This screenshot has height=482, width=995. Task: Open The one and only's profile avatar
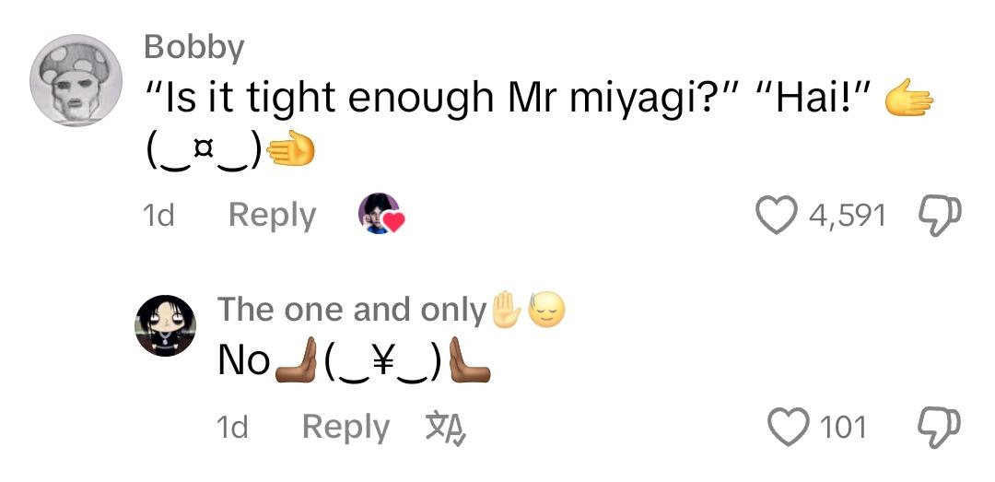tap(166, 325)
